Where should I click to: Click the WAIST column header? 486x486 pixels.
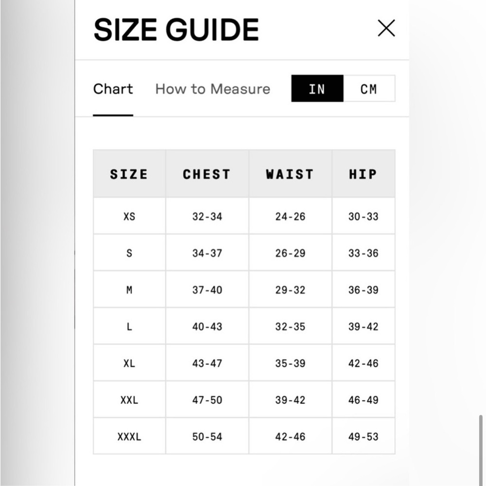click(x=290, y=174)
